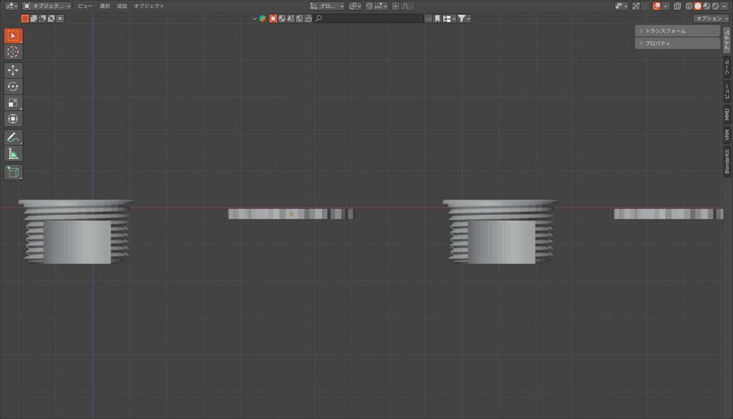
Task: Select the Annotate pencil tool
Action: 13,137
